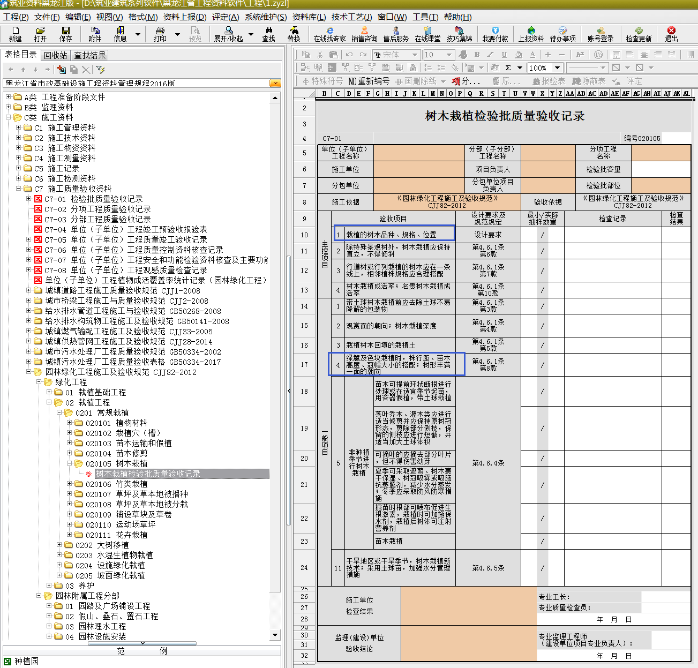
Task: Open dropdown arrow next to 信息
Action: pos(138,35)
